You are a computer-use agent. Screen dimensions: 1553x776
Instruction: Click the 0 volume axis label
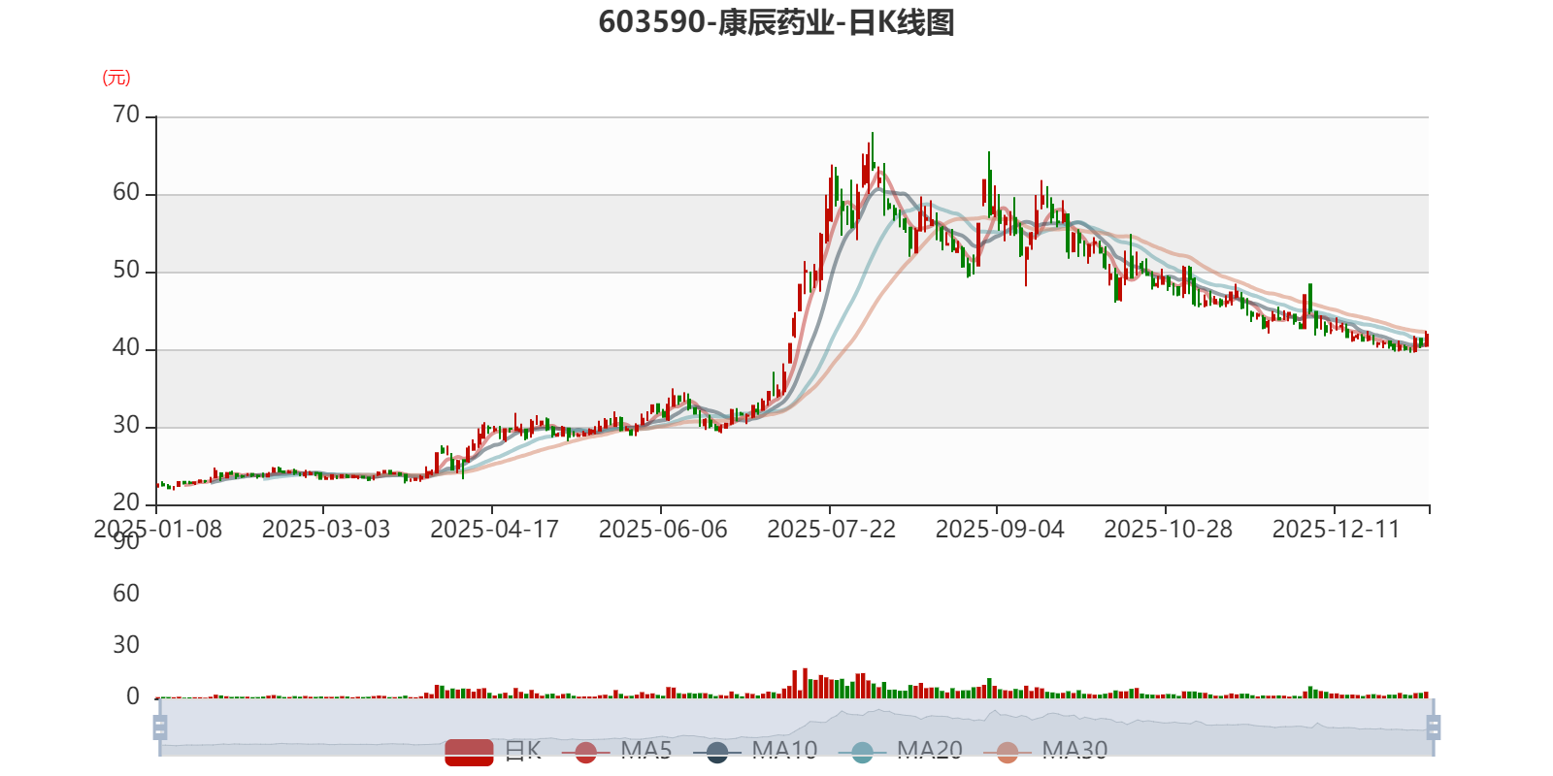point(133,696)
